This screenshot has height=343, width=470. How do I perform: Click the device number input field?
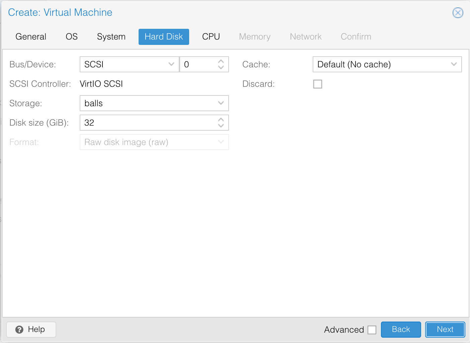pyautogui.click(x=198, y=64)
